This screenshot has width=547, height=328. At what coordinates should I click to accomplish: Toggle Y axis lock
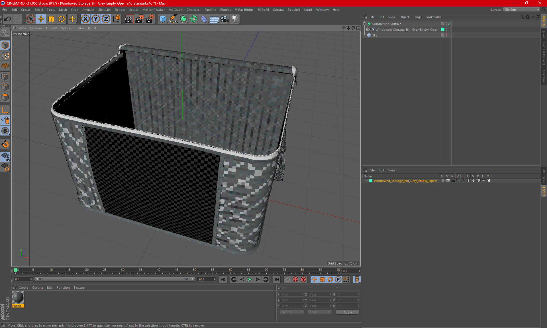tap(96, 19)
